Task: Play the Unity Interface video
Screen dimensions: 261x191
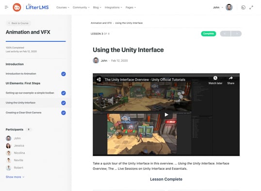Action: coord(166,114)
